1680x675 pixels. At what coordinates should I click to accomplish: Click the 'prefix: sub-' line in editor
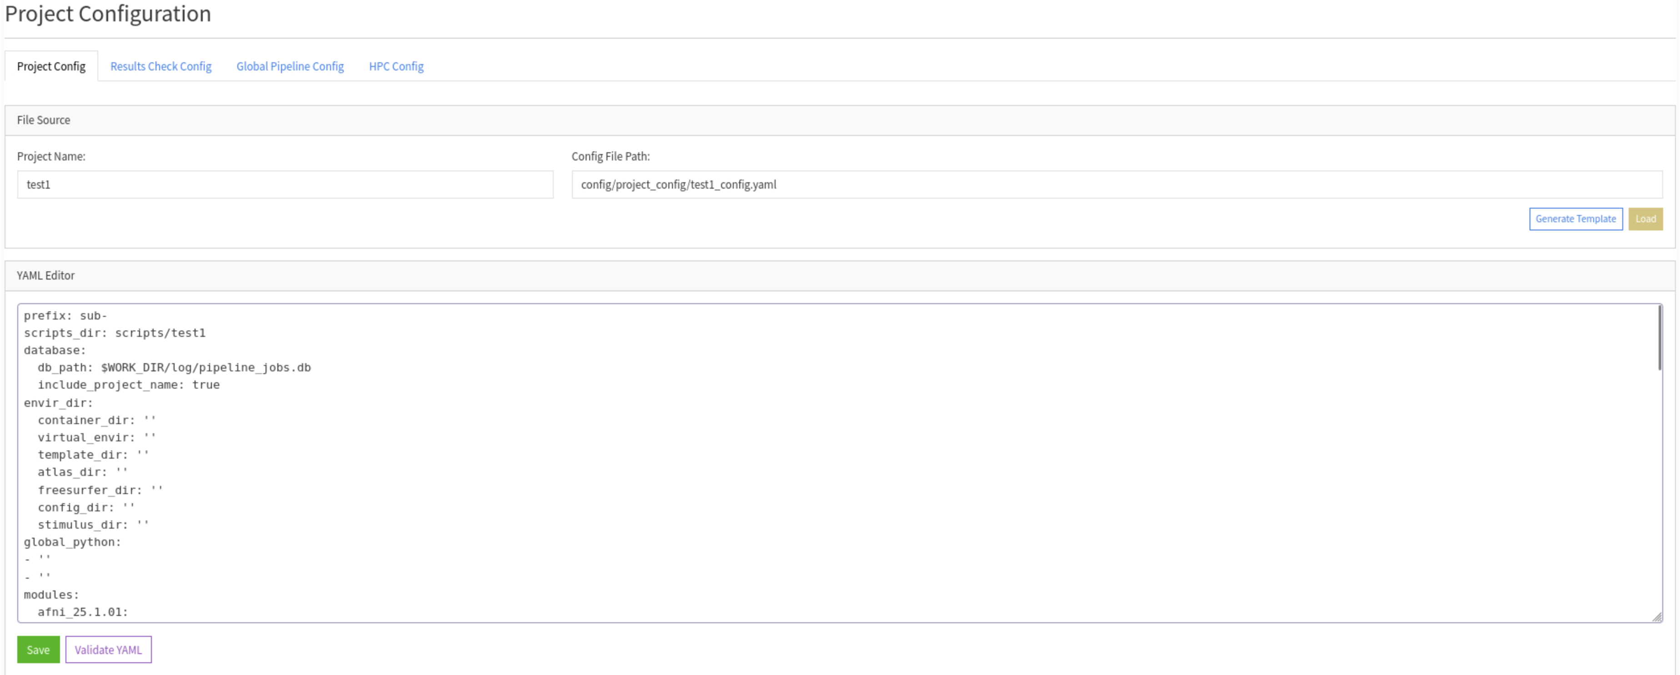click(65, 315)
